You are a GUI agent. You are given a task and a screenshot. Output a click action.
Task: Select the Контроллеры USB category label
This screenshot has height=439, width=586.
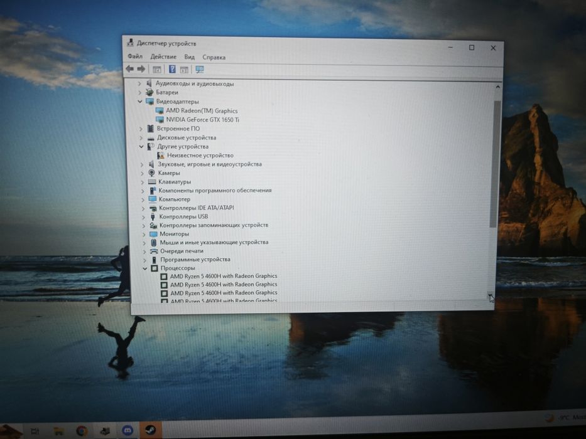point(183,216)
